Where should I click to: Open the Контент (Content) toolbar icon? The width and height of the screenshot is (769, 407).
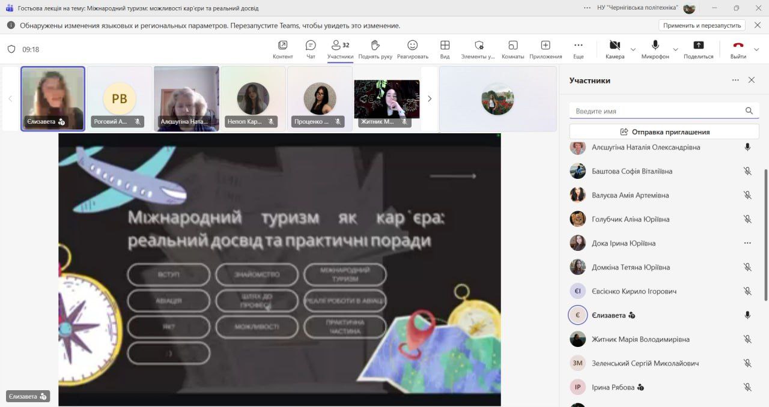pyautogui.click(x=282, y=46)
